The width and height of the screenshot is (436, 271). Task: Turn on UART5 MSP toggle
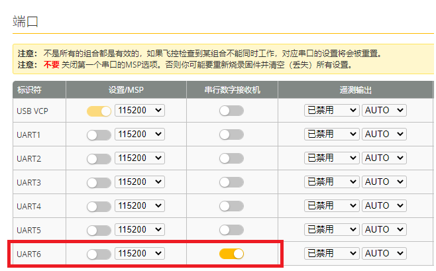click(x=99, y=230)
